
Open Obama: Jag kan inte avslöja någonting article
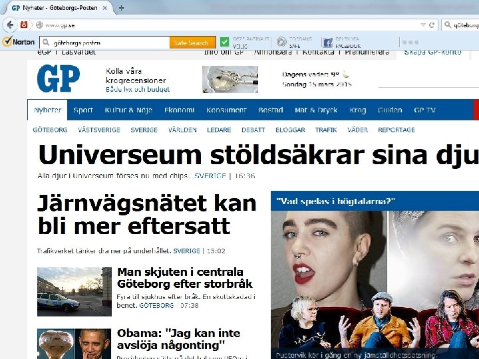[179, 339]
